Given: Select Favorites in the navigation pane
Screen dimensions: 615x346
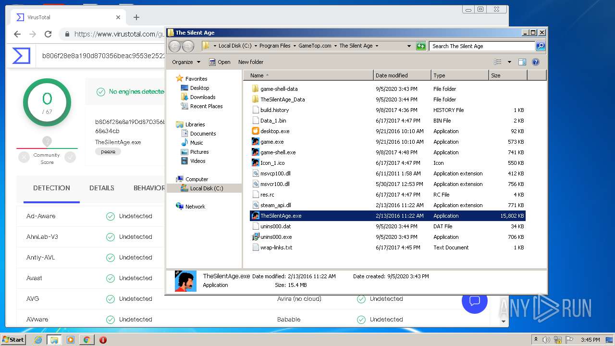Looking at the screenshot, I should (192, 79).
